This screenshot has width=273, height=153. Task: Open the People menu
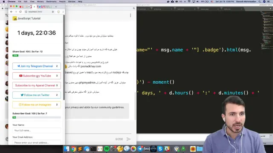point(62,2)
